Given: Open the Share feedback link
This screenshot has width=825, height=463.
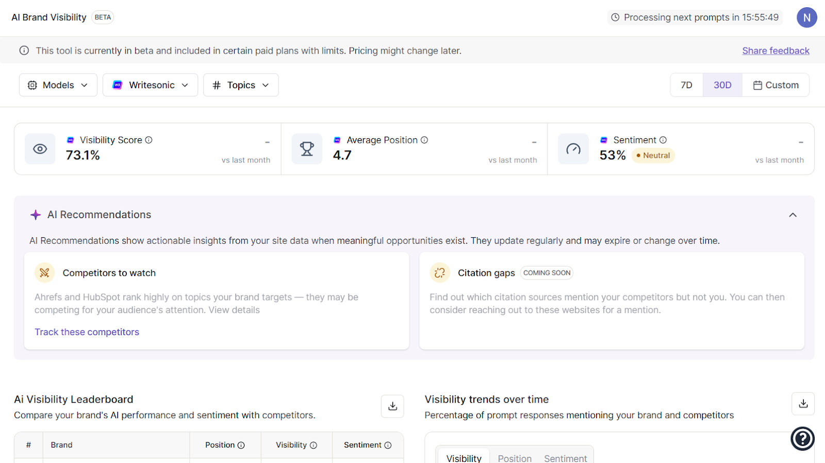Looking at the screenshot, I should point(775,51).
